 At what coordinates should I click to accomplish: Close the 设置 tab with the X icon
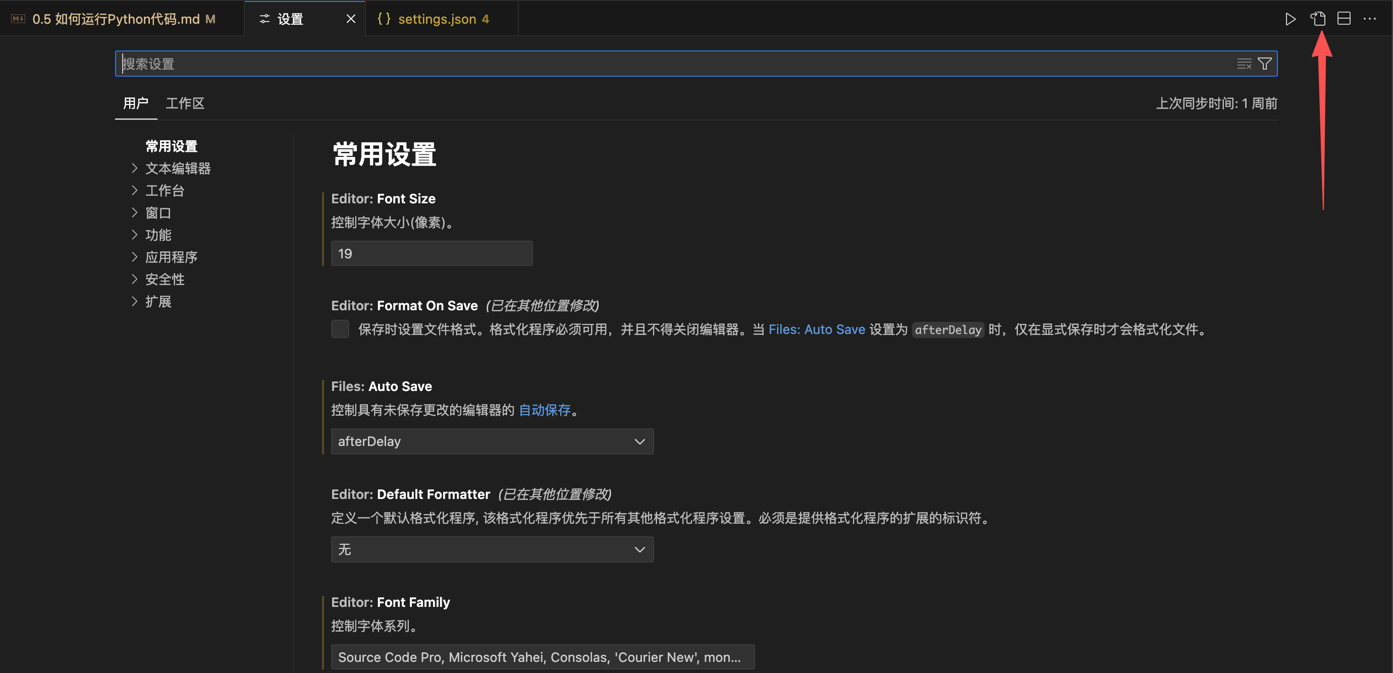tap(351, 19)
